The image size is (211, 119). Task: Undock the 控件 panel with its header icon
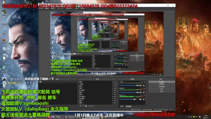[x=174, y=79]
